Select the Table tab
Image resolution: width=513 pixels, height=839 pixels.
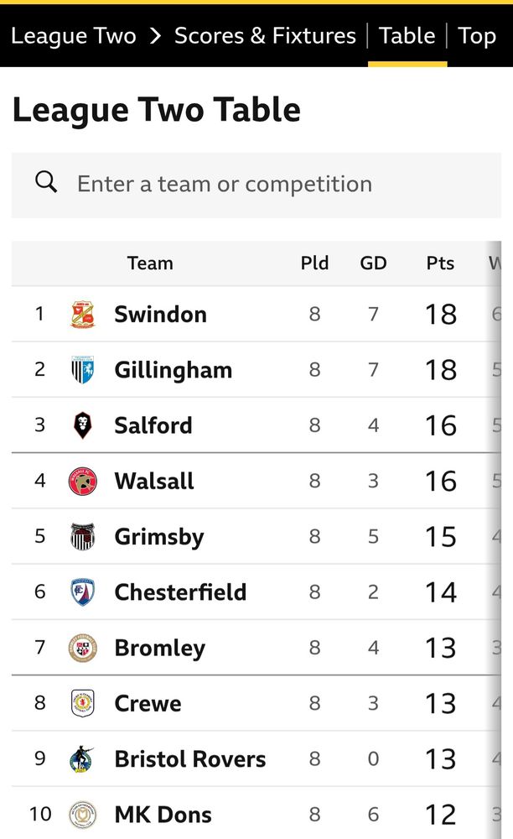click(407, 36)
